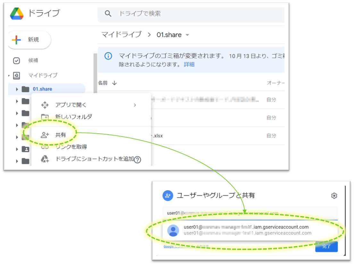Select 共有 from context menu
Screen dimensions: 354x265
pyautogui.click(x=60, y=135)
